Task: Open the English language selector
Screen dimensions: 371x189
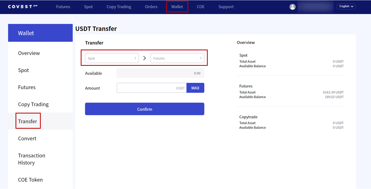Action: click(x=346, y=7)
